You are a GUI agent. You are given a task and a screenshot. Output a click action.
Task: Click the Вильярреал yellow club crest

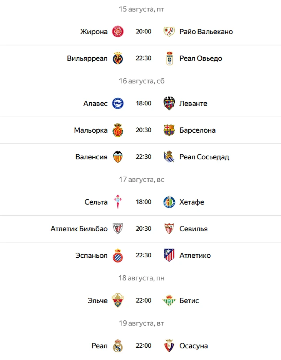[117, 58]
